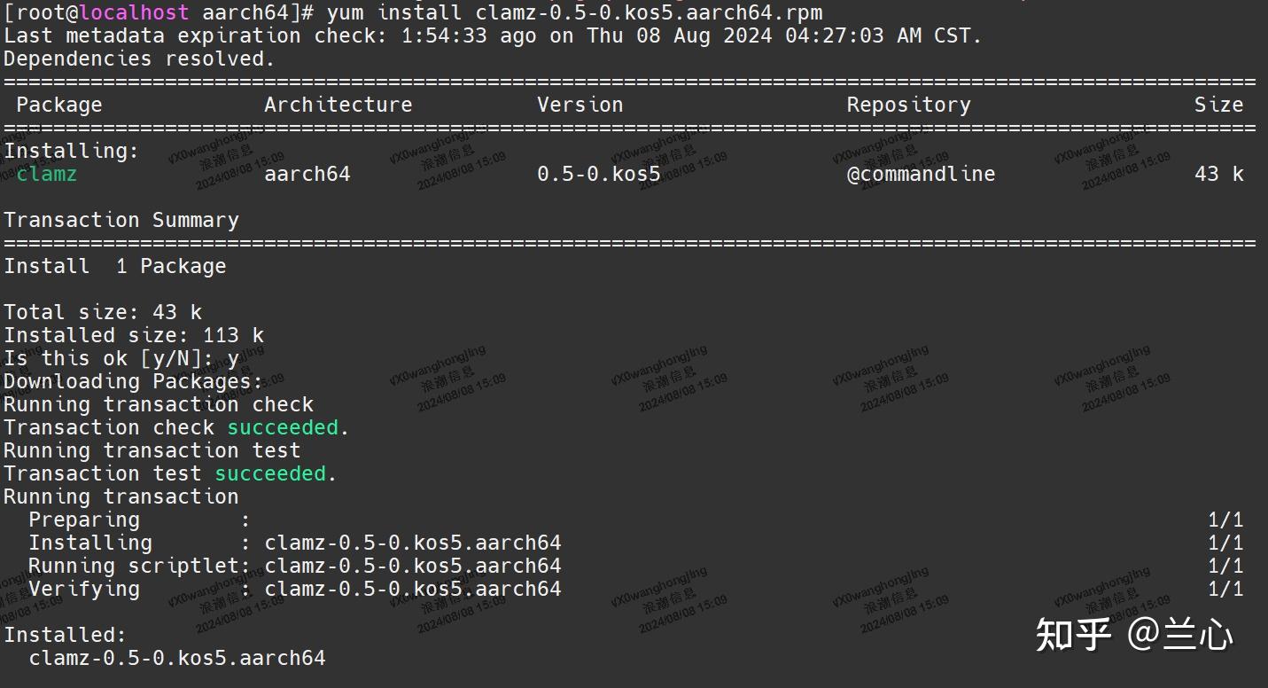Click the 43 k size value
This screenshot has height=688, width=1268.
point(1218,174)
